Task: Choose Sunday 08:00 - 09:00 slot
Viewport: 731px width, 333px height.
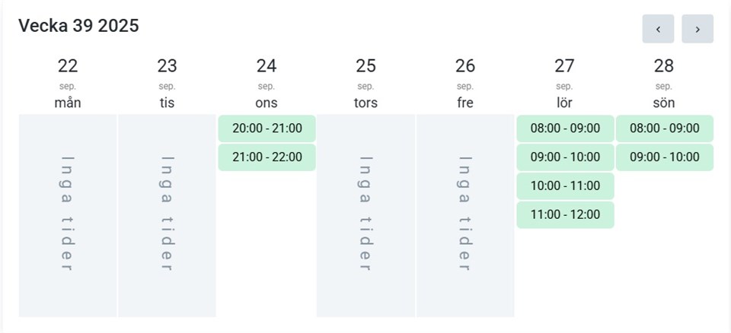Action: tap(664, 128)
